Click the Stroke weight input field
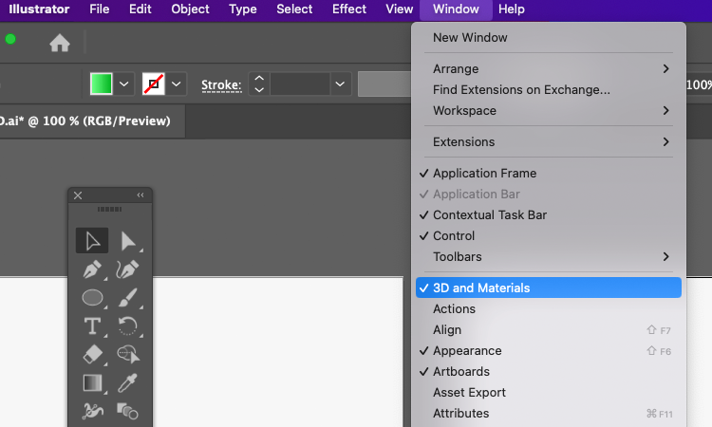The height and width of the screenshot is (427, 712). pos(300,84)
